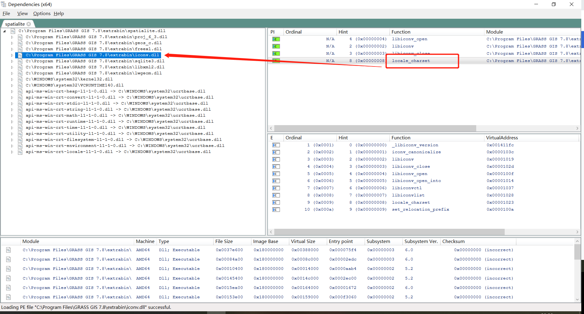Screen dimensions: 584x314
Task: Collapse the spatialite.dll root node
Action: (x=5, y=31)
